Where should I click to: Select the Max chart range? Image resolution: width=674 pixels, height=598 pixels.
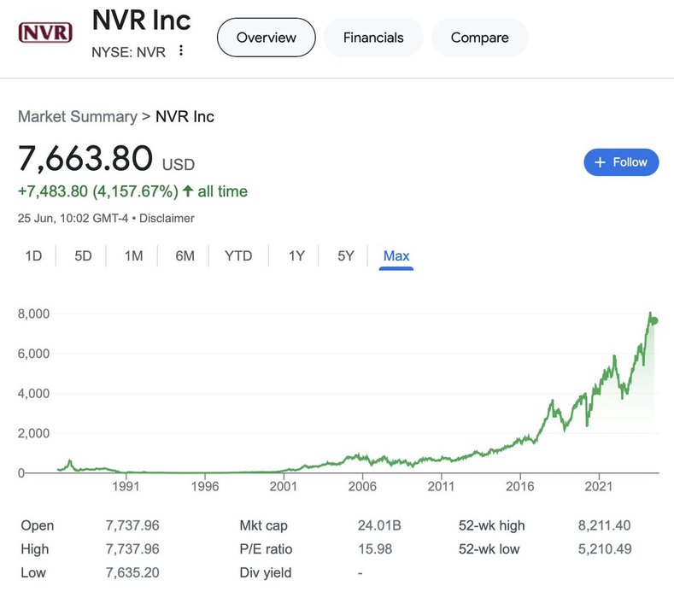(396, 255)
